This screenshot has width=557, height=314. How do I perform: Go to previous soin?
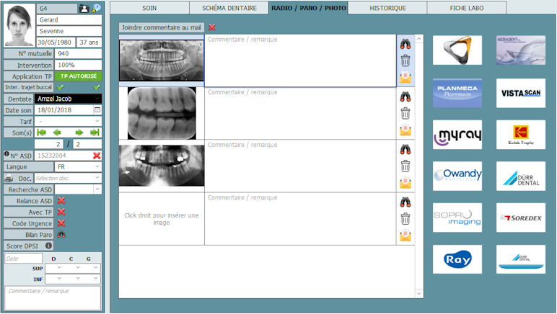tap(57, 133)
